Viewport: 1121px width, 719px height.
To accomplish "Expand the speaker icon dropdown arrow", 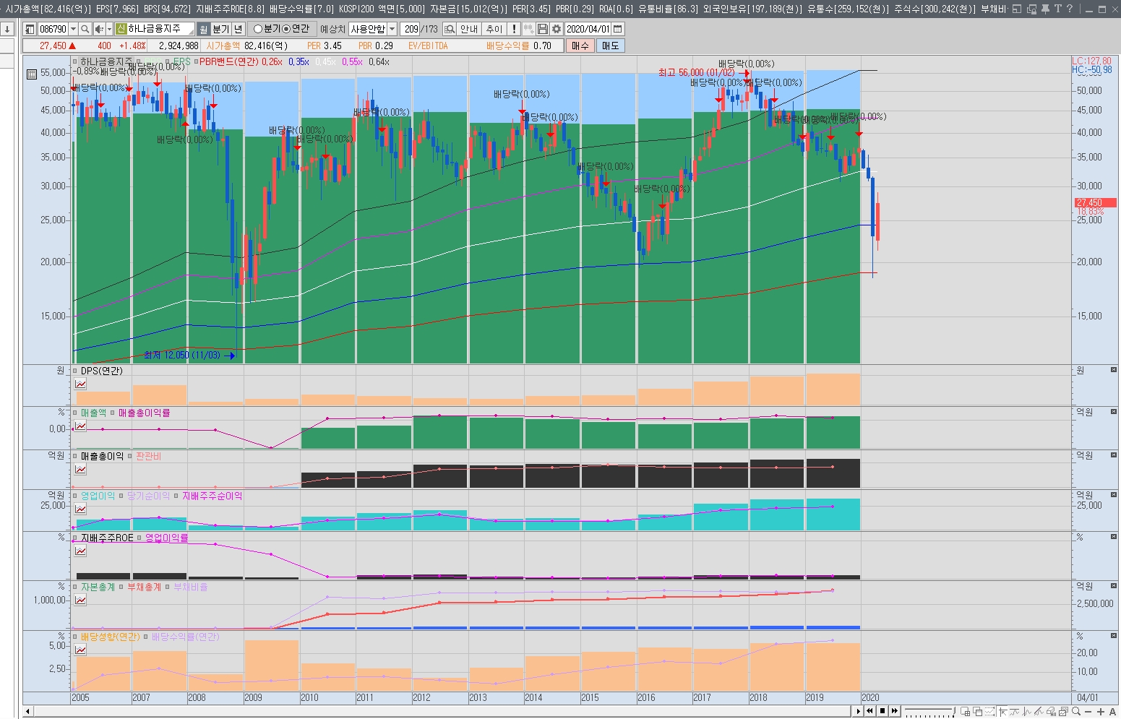I will pos(109,29).
